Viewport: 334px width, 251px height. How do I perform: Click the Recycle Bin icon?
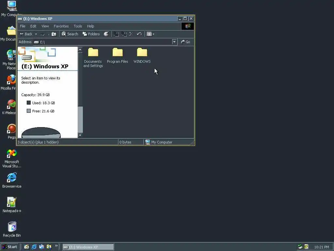(x=12, y=229)
